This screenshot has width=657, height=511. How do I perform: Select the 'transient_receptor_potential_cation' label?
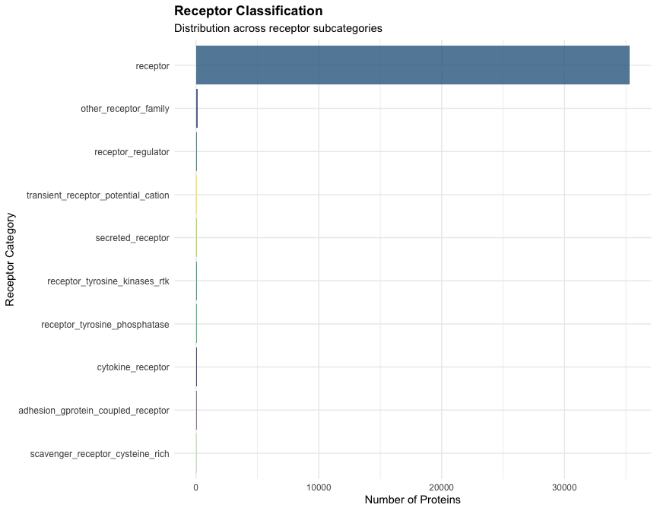click(x=97, y=195)
